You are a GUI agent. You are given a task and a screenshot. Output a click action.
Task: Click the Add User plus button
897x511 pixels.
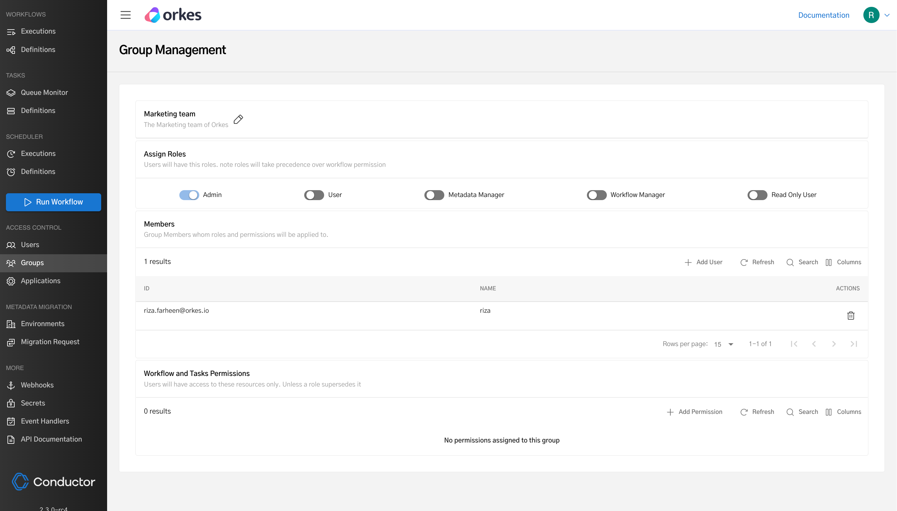pyautogui.click(x=703, y=262)
